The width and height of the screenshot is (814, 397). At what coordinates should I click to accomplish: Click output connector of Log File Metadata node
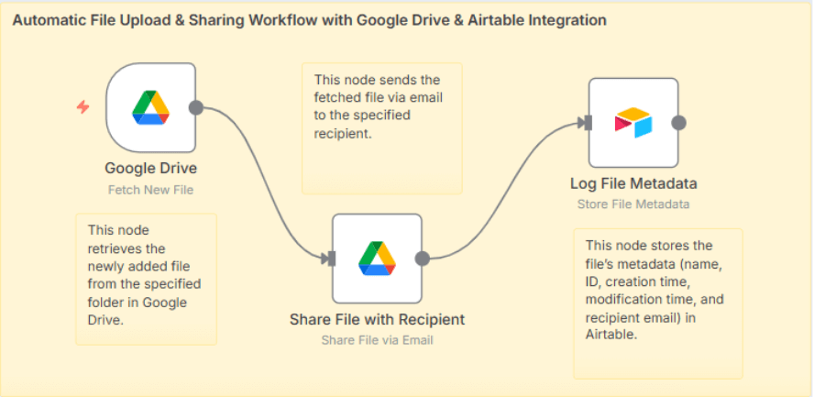[x=678, y=123]
